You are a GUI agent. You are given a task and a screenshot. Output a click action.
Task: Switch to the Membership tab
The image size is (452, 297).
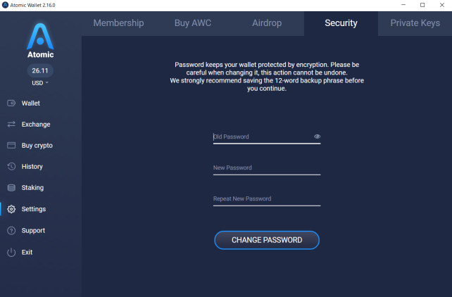pyautogui.click(x=118, y=23)
